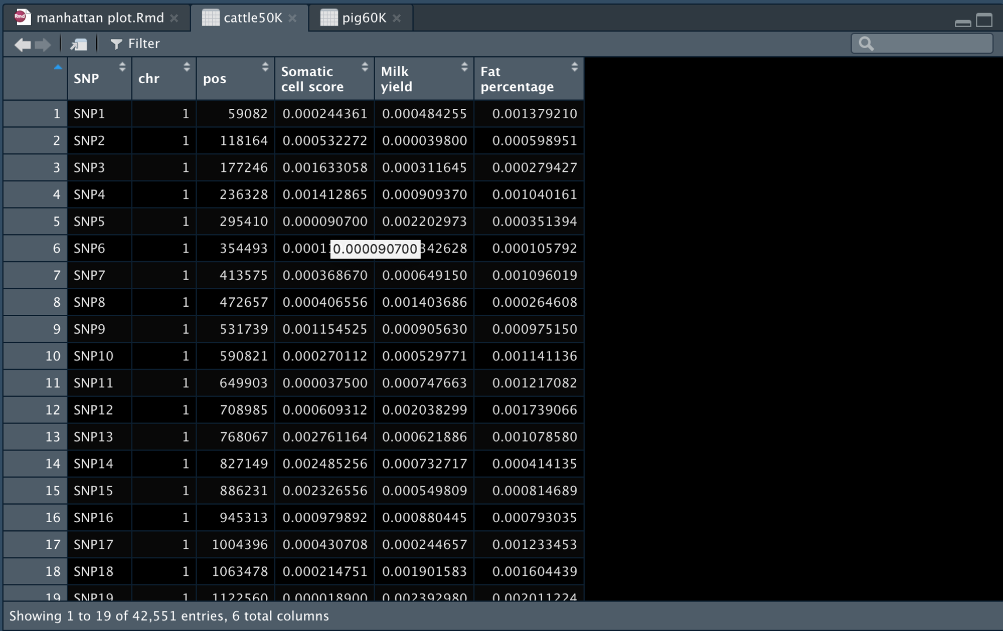Select Milk yield value 0.000549809
The width and height of the screenshot is (1003, 631).
(424, 491)
